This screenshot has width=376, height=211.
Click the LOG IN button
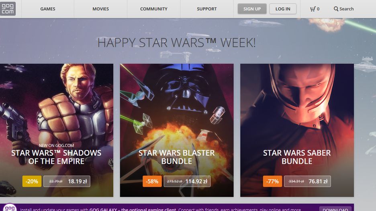pos(283,9)
